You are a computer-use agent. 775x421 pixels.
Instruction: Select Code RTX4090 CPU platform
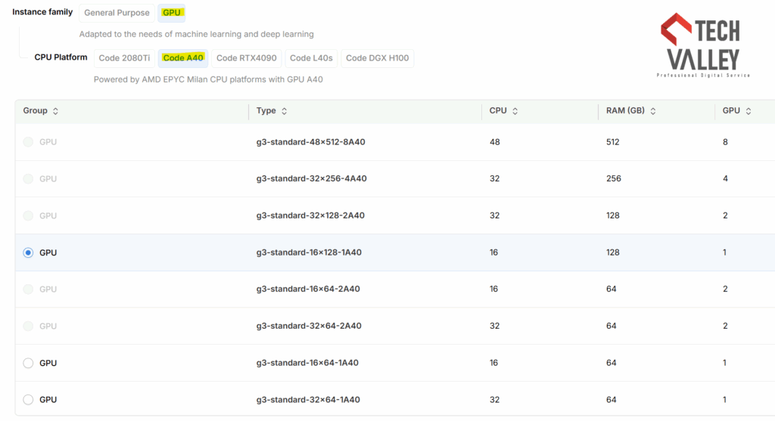247,58
